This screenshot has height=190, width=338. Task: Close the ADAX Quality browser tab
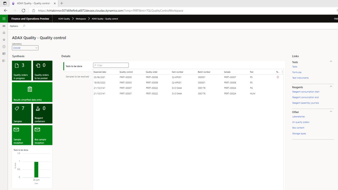(55, 3)
